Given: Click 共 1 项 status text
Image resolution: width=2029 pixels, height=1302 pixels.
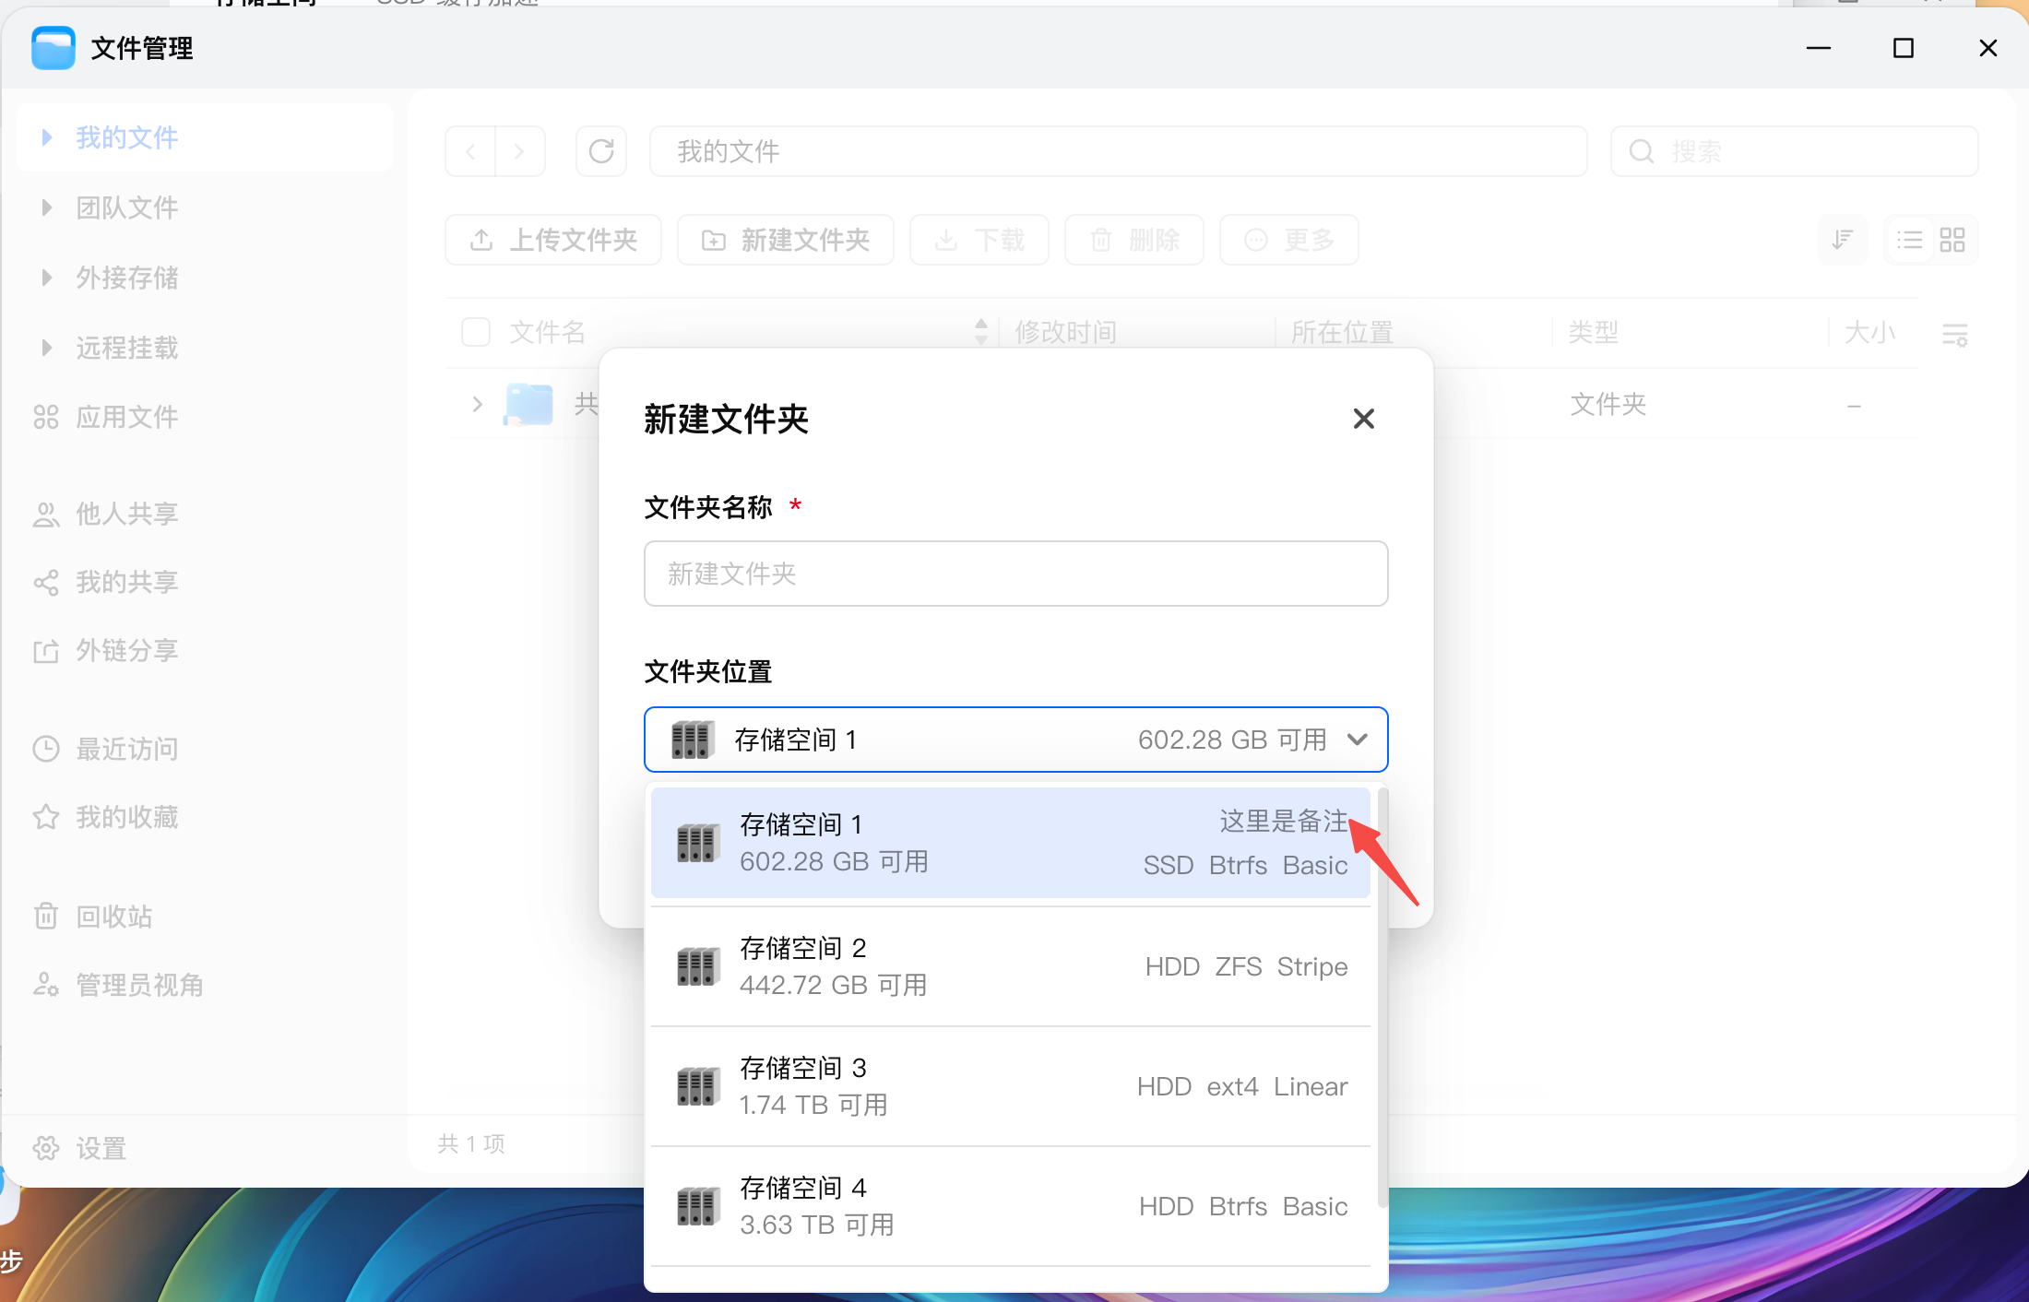Looking at the screenshot, I should [471, 1143].
